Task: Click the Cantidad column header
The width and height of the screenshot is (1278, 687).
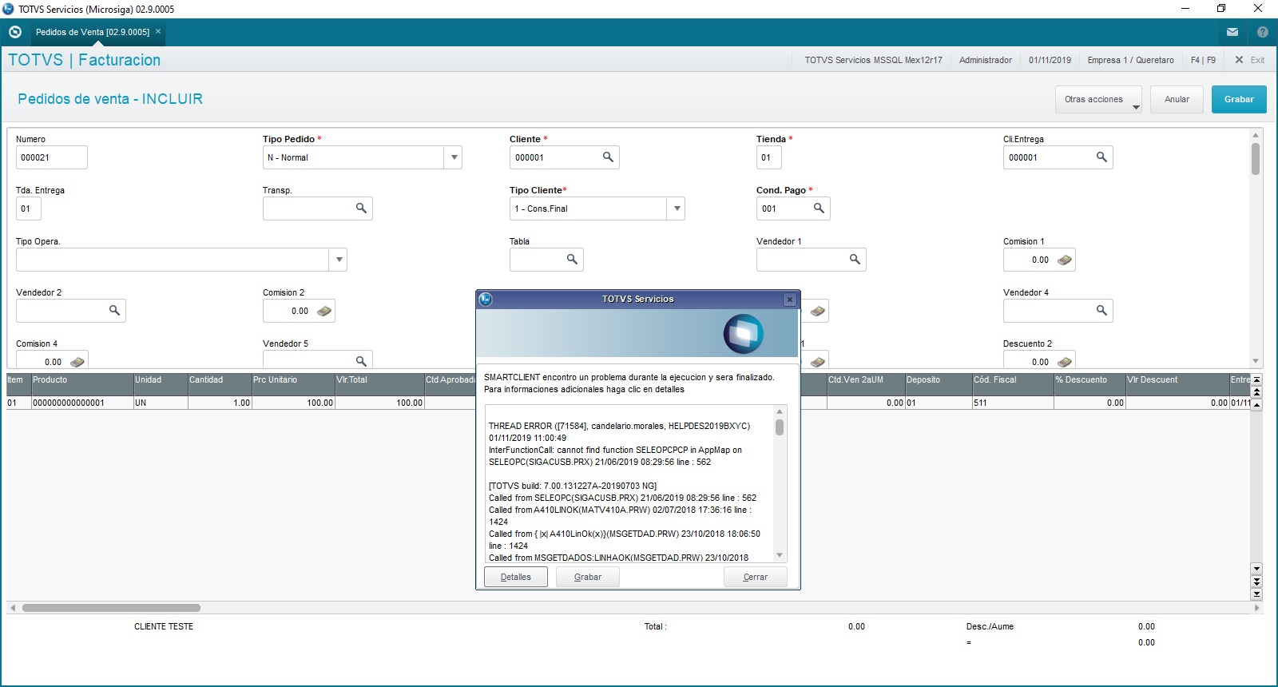Action: [220, 384]
